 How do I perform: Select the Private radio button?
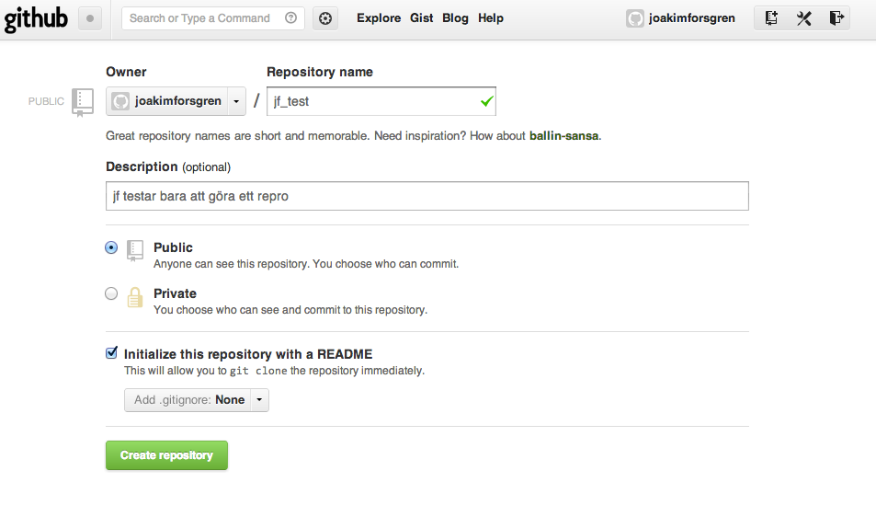[112, 293]
